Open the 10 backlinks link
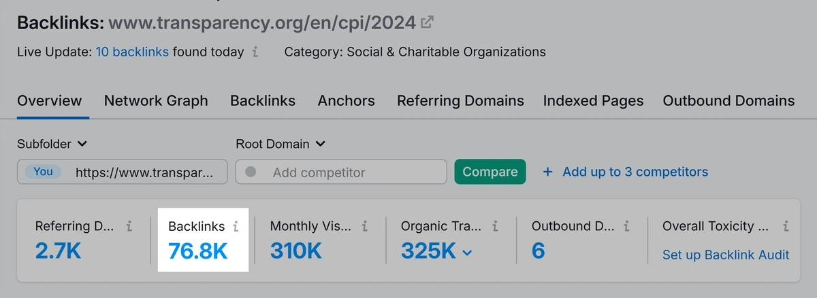The image size is (817, 298). click(132, 52)
